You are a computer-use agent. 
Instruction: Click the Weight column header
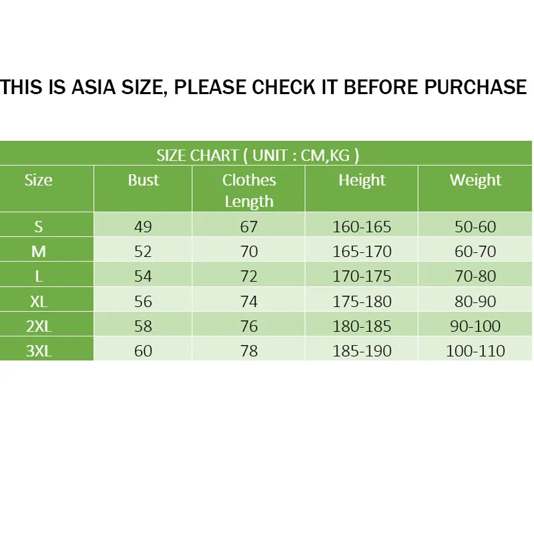click(x=475, y=180)
